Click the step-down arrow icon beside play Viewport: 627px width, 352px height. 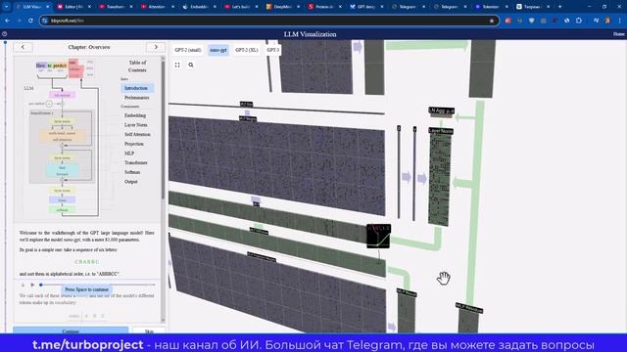coord(23,285)
